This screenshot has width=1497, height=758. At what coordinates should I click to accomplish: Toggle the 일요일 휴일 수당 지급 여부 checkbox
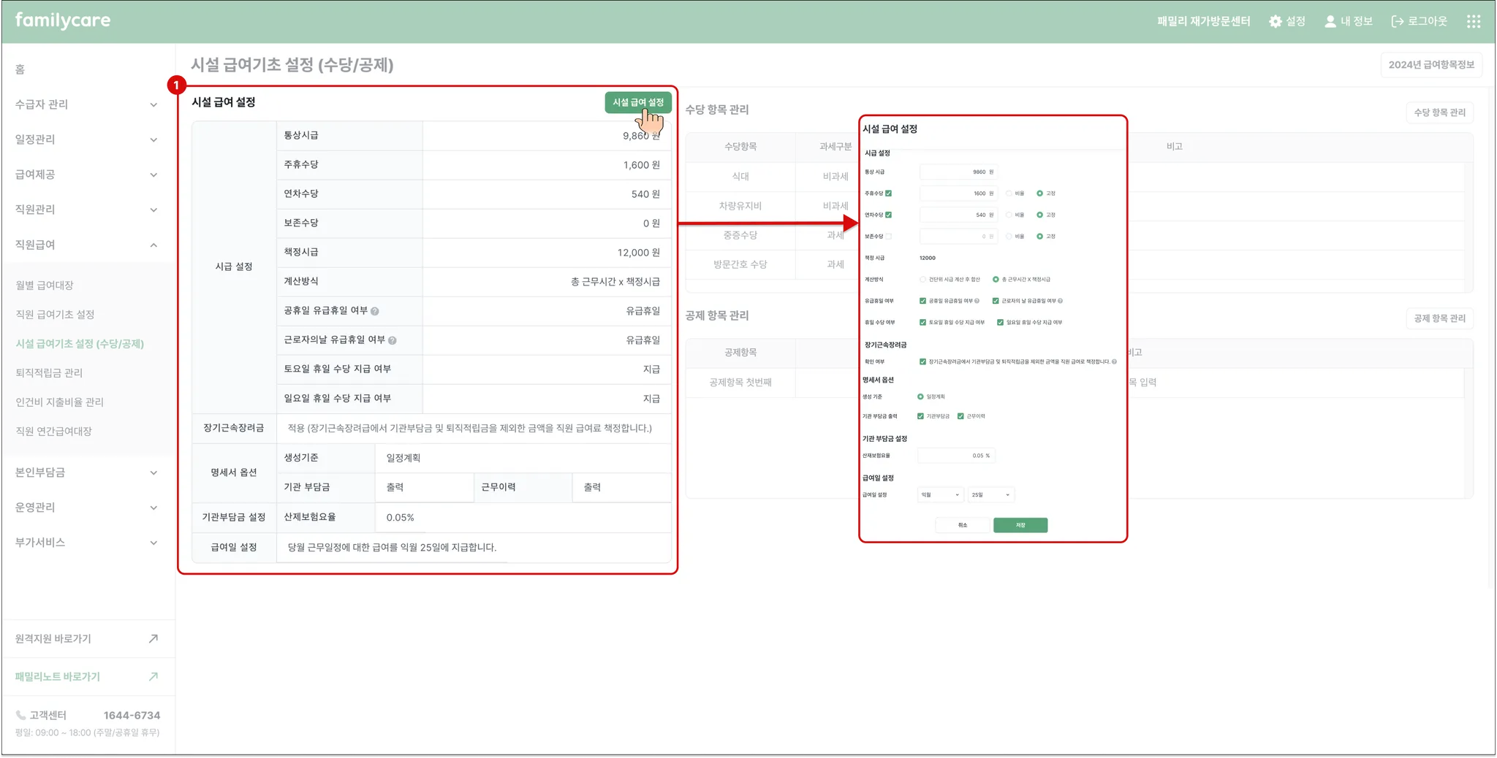(x=1000, y=322)
